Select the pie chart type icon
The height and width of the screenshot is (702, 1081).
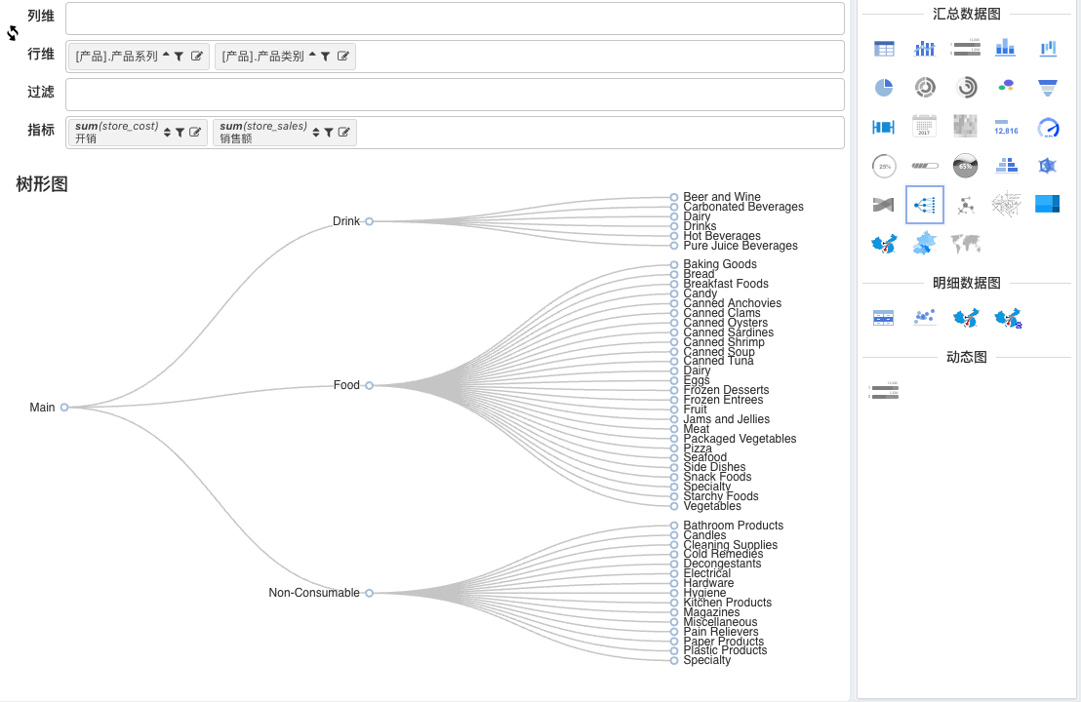pyautogui.click(x=884, y=88)
